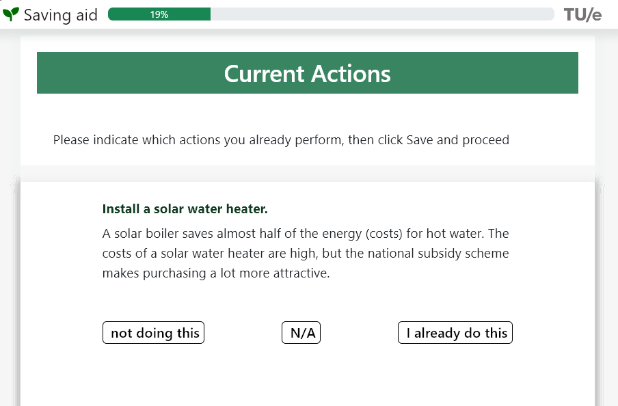Screen dimensions: 618x406
Task: Mark "I already do this"
Action: pos(455,333)
